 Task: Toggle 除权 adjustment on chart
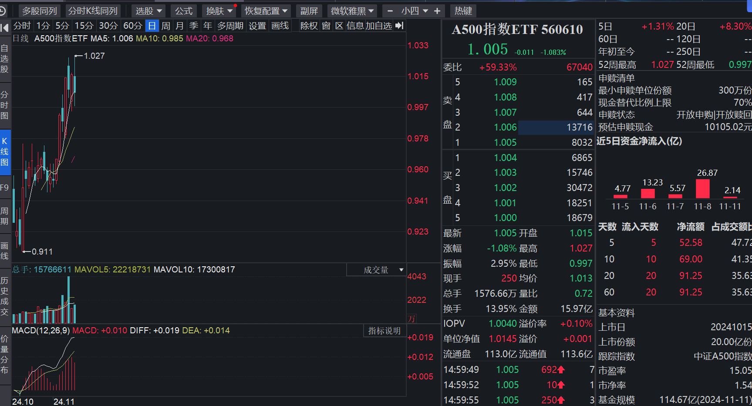click(x=309, y=26)
